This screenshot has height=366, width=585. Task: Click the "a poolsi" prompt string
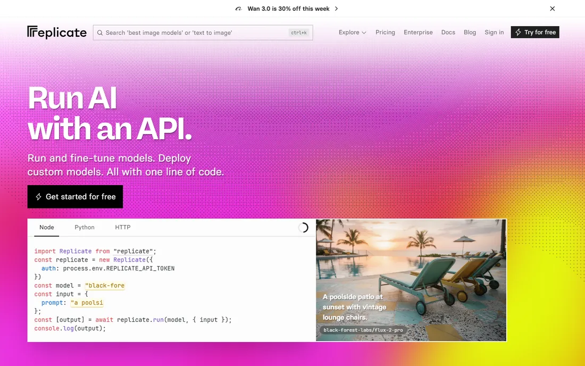coord(87,303)
